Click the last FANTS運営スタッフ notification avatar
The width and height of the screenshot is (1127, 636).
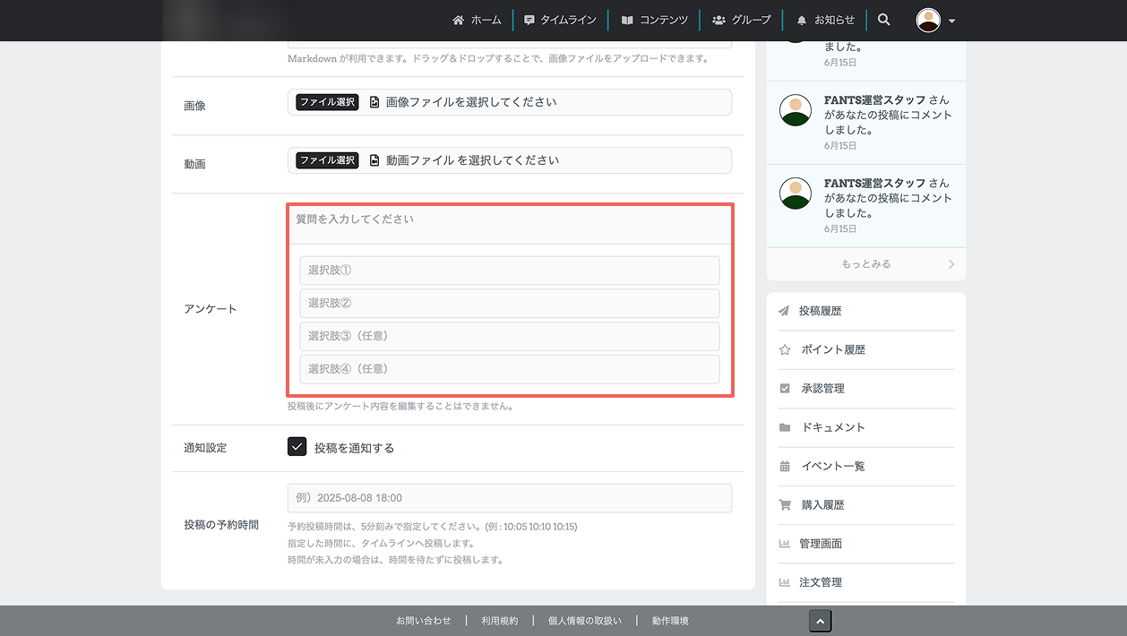[x=796, y=193]
